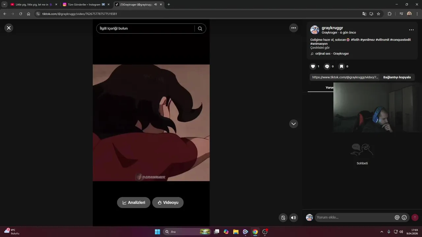Open the Chrome three-dot menu
The height and width of the screenshot is (237, 422).
click(417, 14)
